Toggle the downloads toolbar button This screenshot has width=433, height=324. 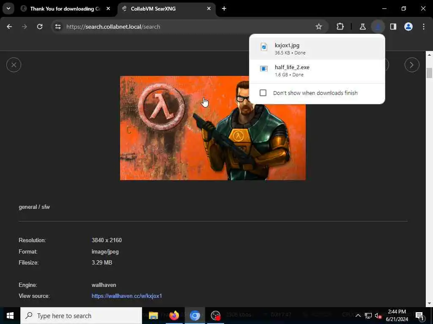click(378, 27)
